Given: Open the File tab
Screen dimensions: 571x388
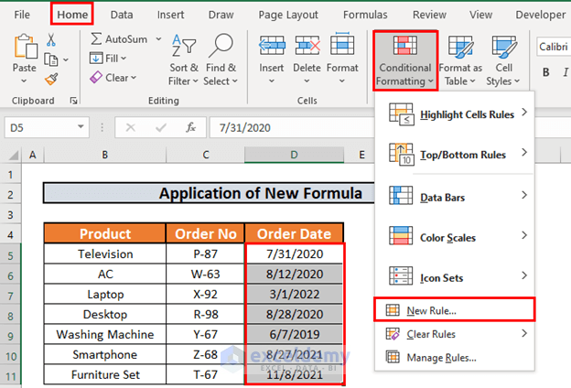Looking at the screenshot, I should [22, 15].
